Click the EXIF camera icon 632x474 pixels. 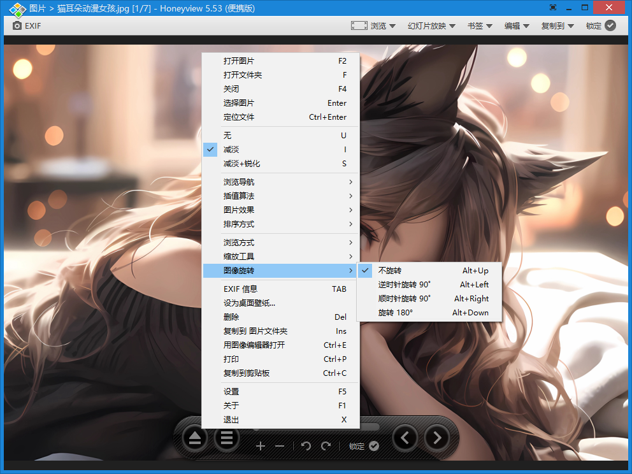coord(17,25)
